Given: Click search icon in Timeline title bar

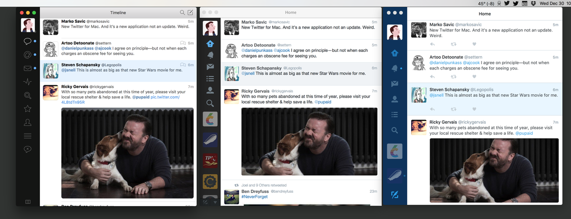Looking at the screenshot, I should click(182, 12).
